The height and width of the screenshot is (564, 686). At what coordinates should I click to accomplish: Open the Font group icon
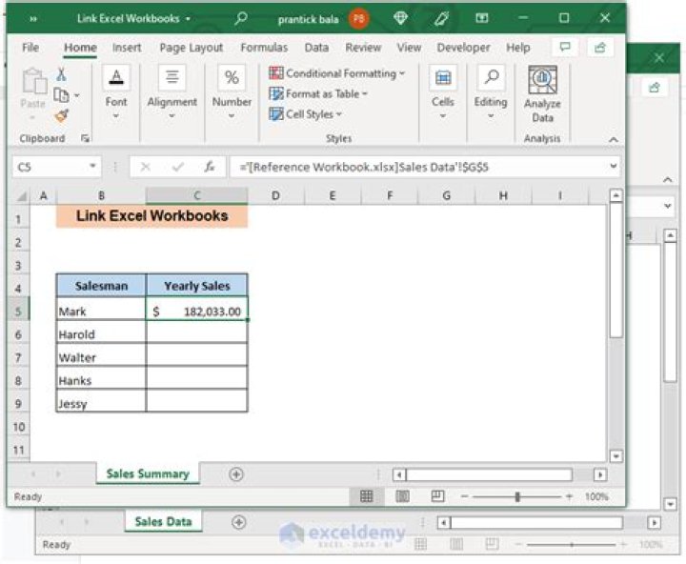coord(116,78)
